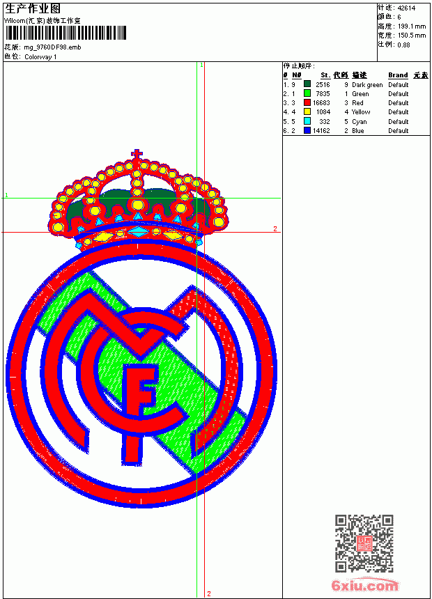Screen dimensions: 432x599
Task: Select the Cyan color swatch
Action: tap(307, 120)
